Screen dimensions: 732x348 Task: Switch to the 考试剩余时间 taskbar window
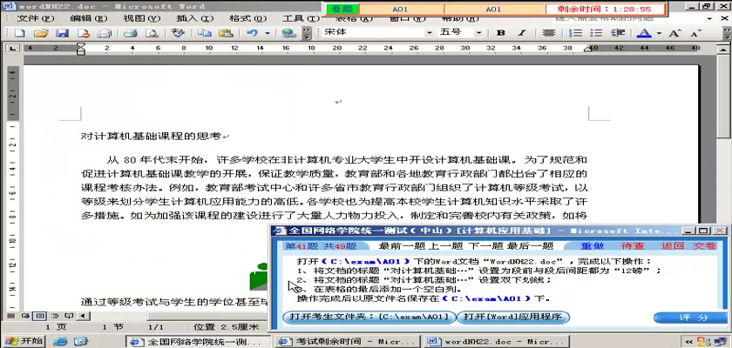[x=348, y=342]
